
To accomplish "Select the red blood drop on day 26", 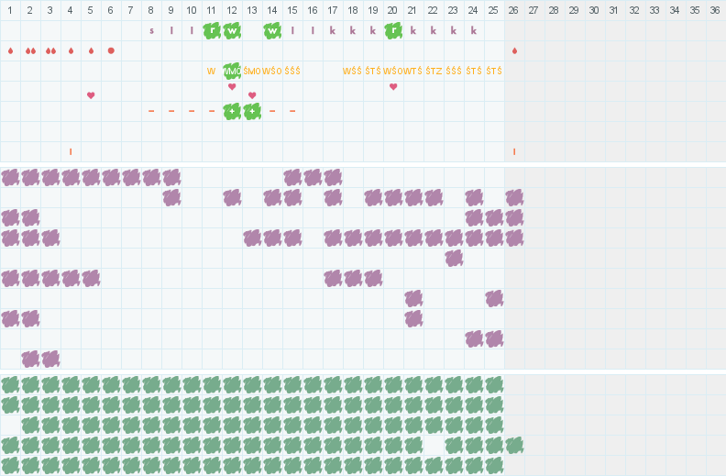I will pos(514,50).
